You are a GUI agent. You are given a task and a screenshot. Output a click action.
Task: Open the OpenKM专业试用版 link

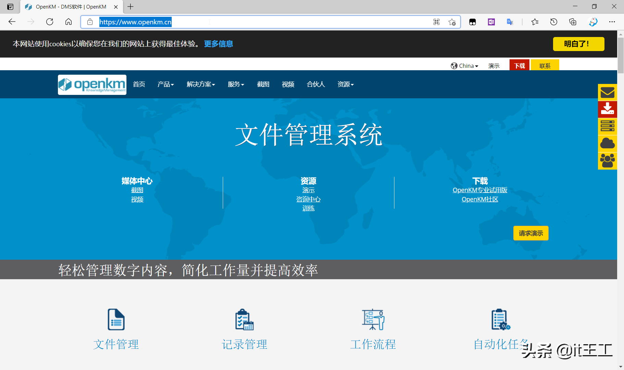coord(480,190)
